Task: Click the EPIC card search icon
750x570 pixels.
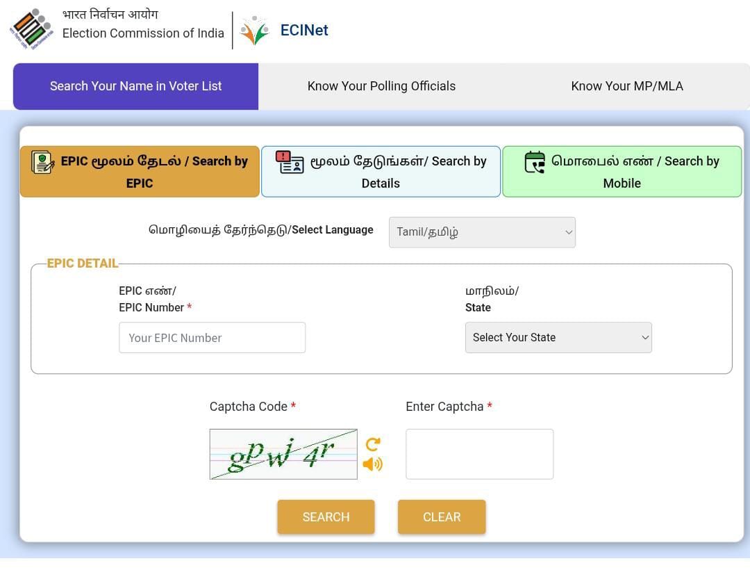Action: pos(43,162)
